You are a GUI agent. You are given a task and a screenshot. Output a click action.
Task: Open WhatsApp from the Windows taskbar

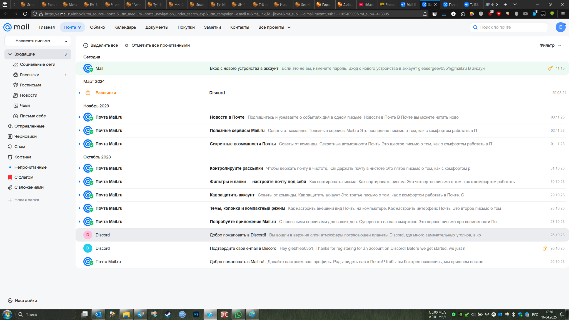click(x=238, y=314)
